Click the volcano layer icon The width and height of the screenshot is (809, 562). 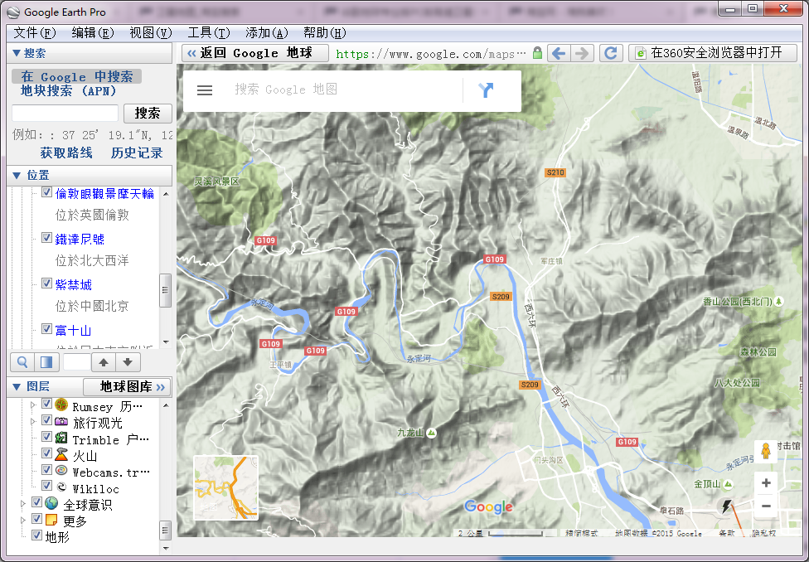pos(61,454)
